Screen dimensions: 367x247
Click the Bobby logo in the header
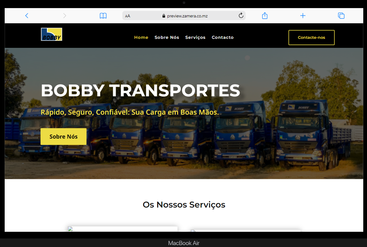pos(52,34)
